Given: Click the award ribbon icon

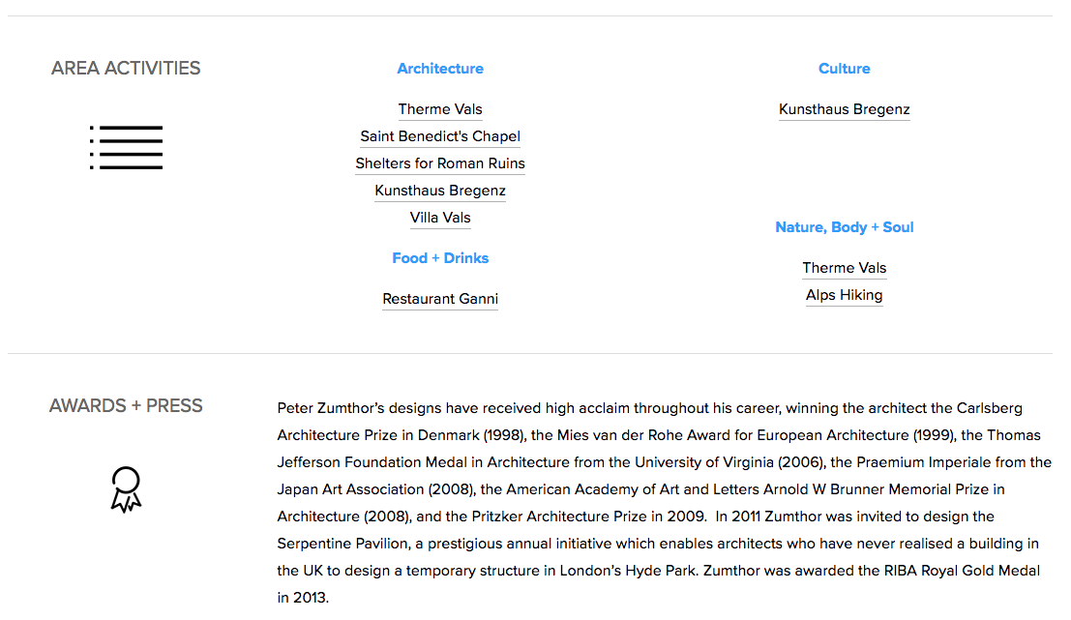Looking at the screenshot, I should (x=126, y=489).
